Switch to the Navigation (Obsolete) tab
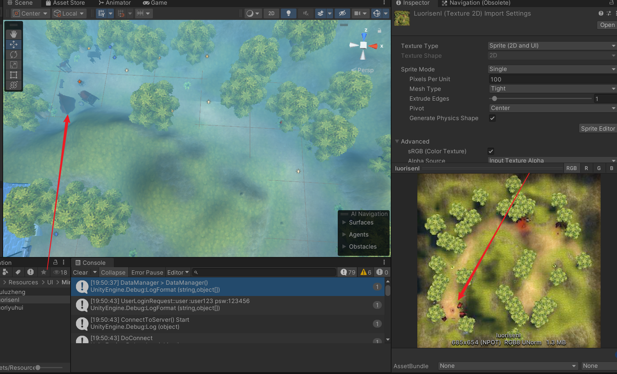The height and width of the screenshot is (374, 617). pos(476,3)
